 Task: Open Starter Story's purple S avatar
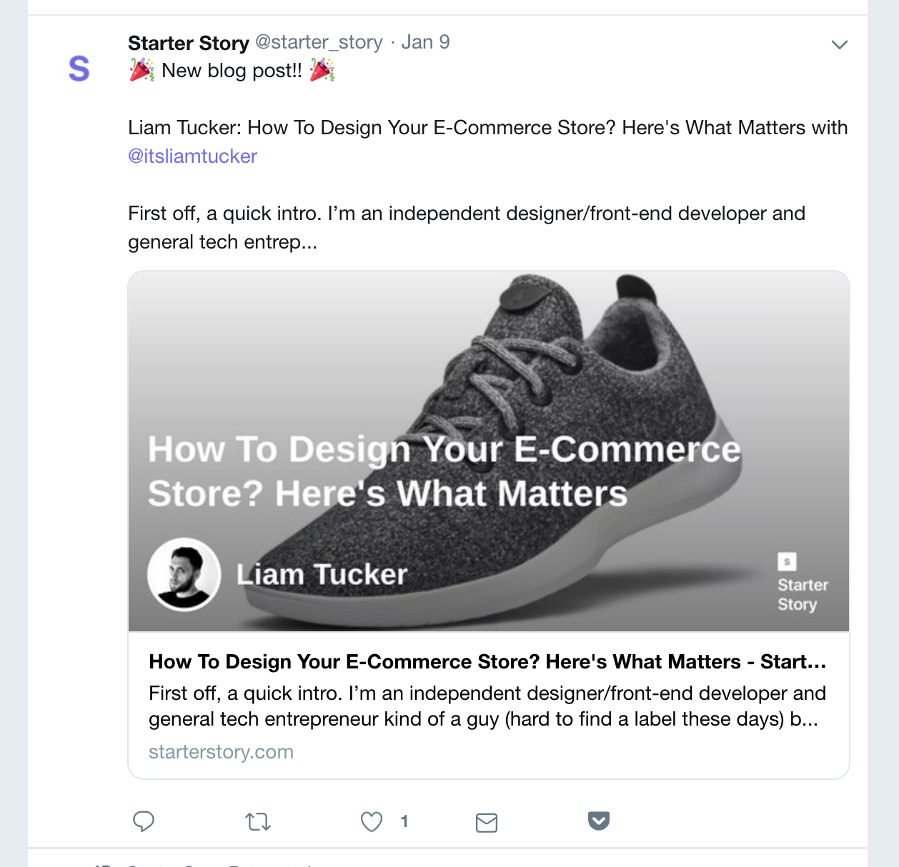pyautogui.click(x=79, y=69)
